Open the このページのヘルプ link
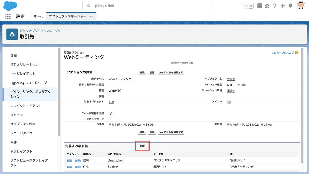Image resolution: width=309 pixels, height=174 pixels. point(283,53)
